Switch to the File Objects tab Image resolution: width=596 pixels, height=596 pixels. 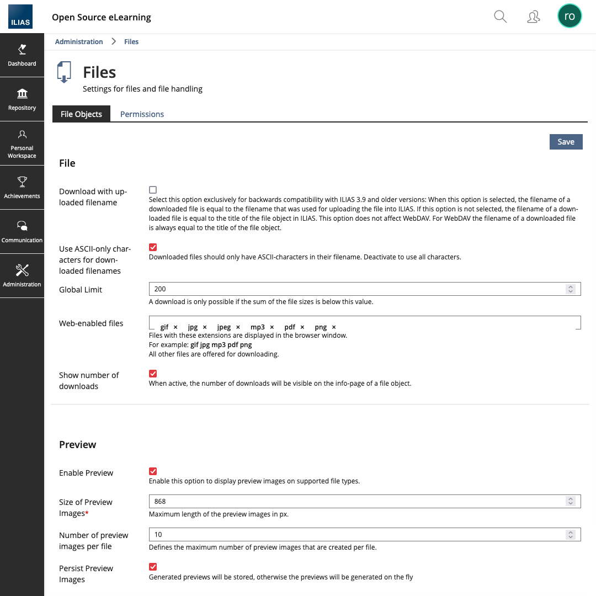(x=81, y=114)
